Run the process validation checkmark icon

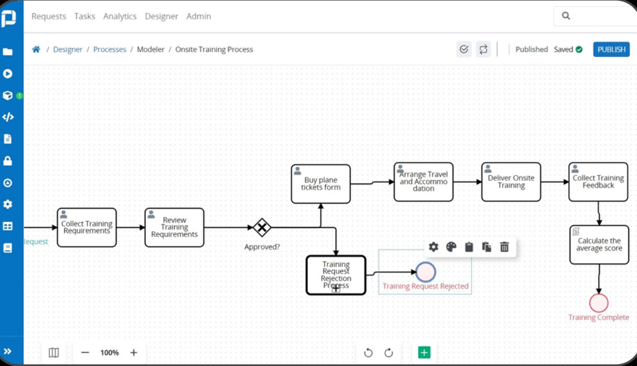click(x=464, y=49)
